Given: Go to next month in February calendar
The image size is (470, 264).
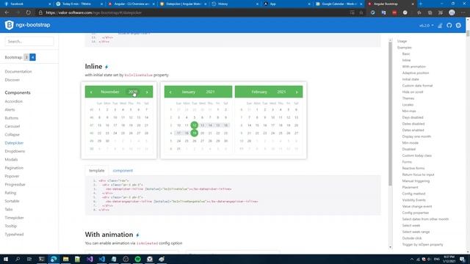Looking at the screenshot, I should [x=297, y=92].
